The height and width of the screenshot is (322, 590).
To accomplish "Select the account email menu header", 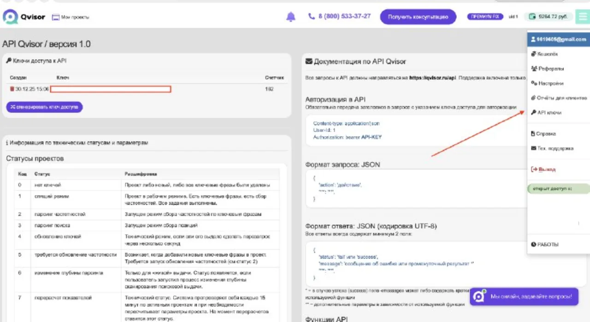I will (x=558, y=39).
